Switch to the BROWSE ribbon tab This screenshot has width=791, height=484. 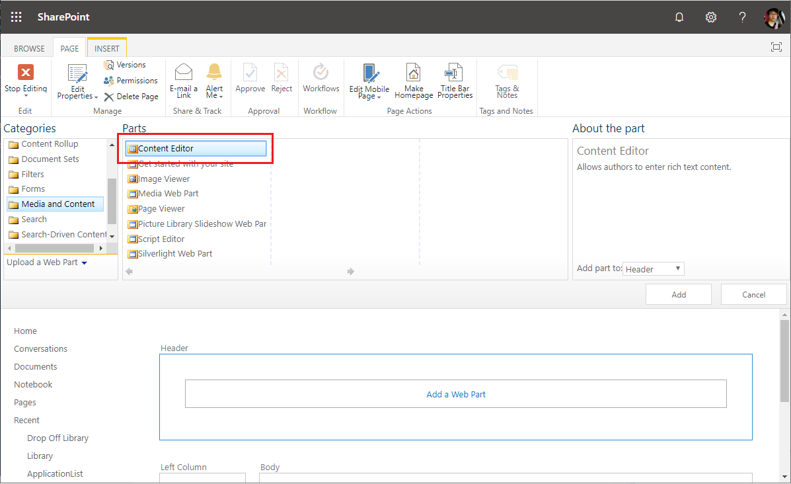point(29,48)
